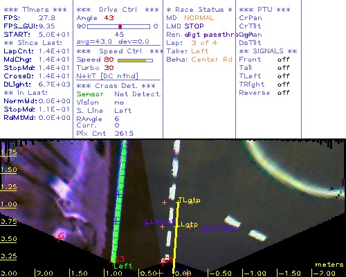Click the TRight signal off indicator
Screen dimensions: 346x277
283,84
